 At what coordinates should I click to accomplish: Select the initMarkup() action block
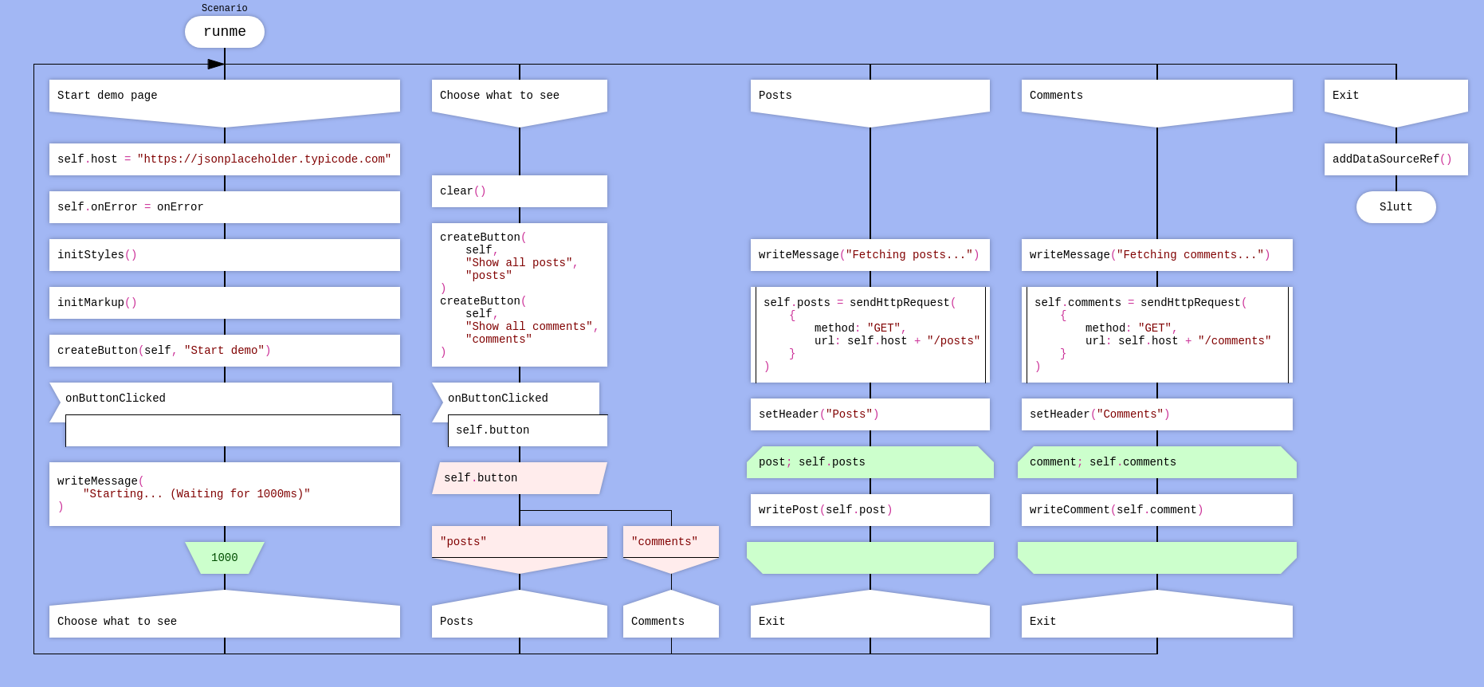224,303
